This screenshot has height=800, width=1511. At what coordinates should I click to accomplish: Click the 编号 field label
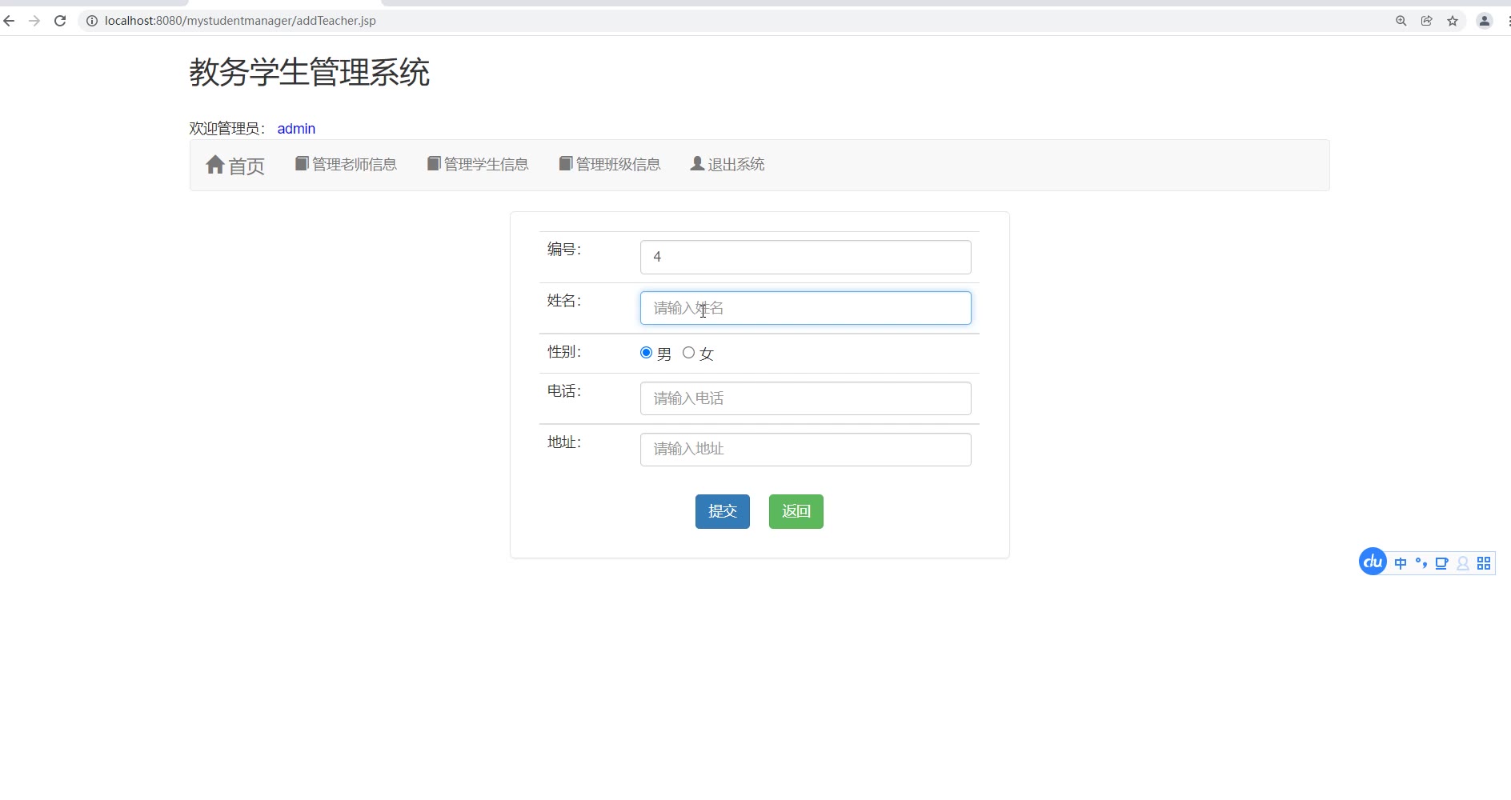pos(564,250)
